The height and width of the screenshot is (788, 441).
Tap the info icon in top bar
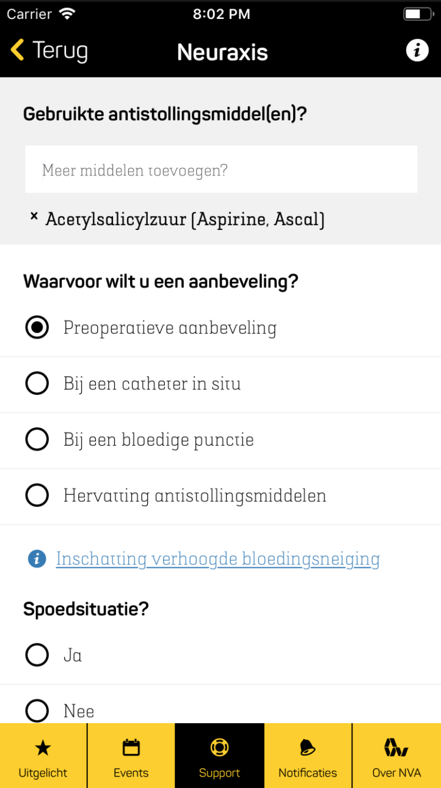(x=417, y=50)
